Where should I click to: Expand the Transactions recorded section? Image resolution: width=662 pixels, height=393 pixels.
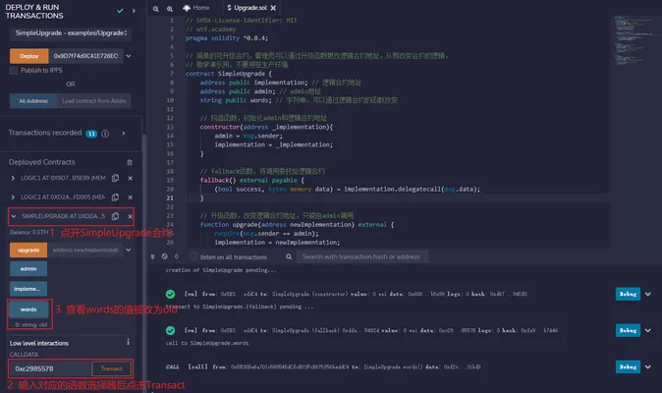point(124,133)
